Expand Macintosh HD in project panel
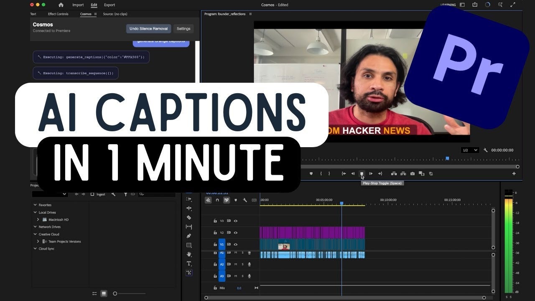 click(38, 219)
